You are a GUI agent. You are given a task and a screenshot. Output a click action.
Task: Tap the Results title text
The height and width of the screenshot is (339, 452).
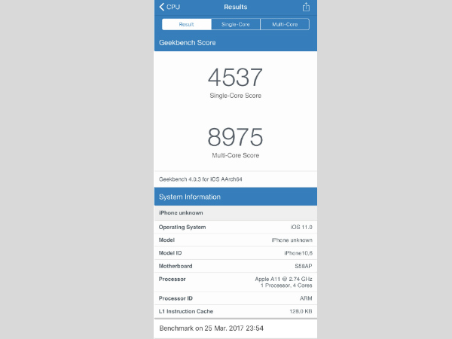(x=236, y=7)
